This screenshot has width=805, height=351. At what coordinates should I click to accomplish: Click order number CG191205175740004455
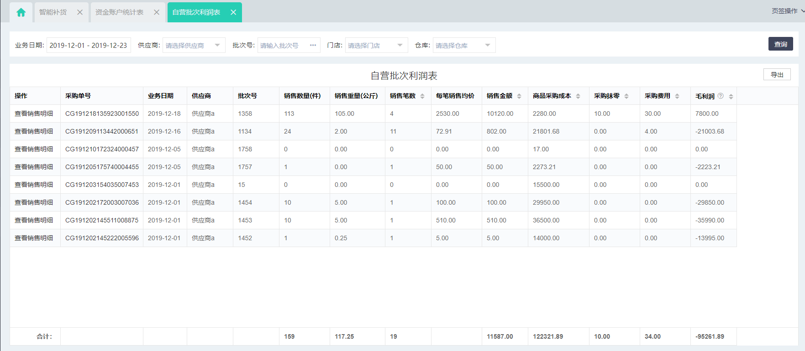(102, 167)
